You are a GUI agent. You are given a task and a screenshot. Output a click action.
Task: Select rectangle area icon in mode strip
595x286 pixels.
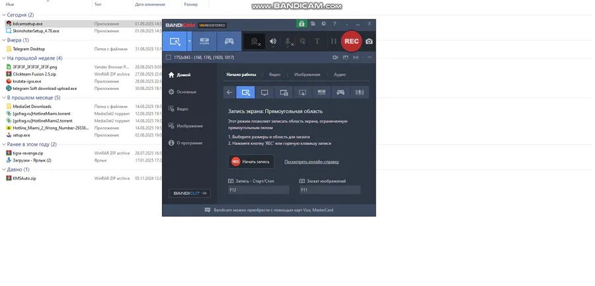coord(245,92)
